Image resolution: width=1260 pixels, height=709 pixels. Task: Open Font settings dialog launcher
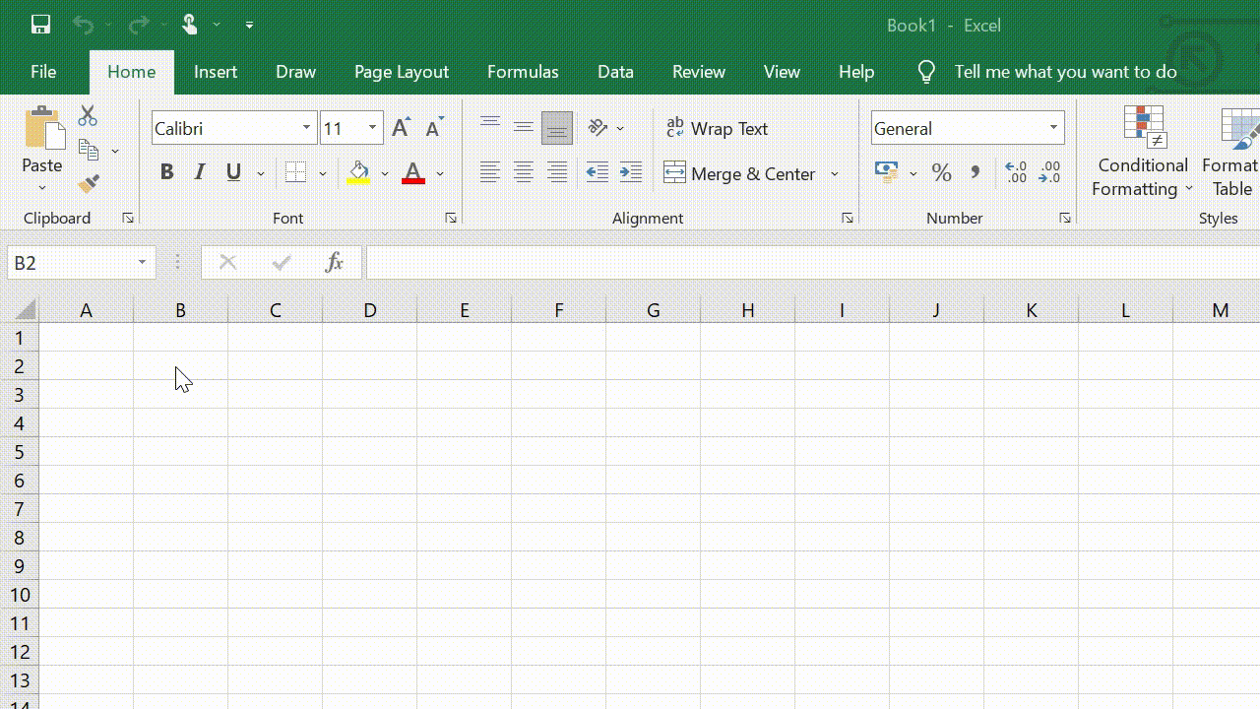pyautogui.click(x=451, y=219)
